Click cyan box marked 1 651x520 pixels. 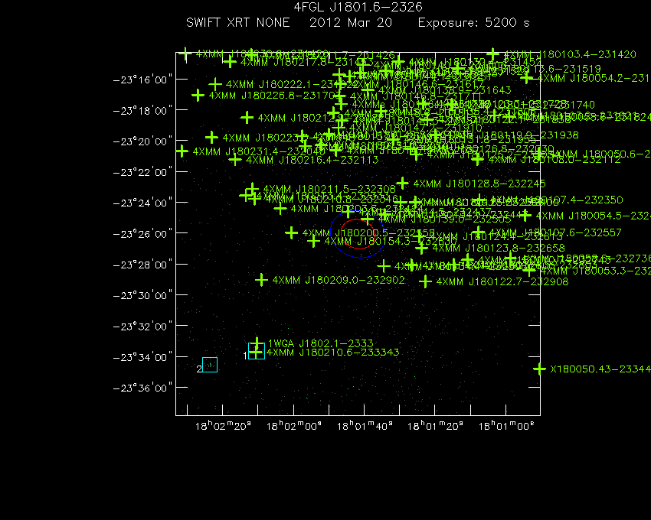[x=257, y=351]
